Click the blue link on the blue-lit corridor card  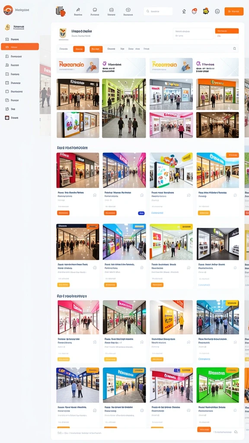click(x=204, y=359)
